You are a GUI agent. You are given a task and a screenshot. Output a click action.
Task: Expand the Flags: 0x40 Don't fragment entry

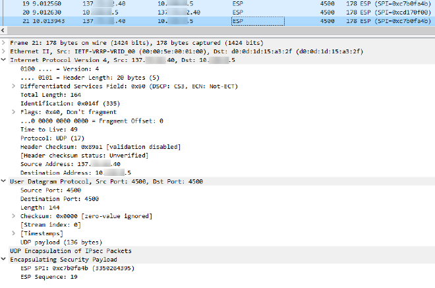16,112
